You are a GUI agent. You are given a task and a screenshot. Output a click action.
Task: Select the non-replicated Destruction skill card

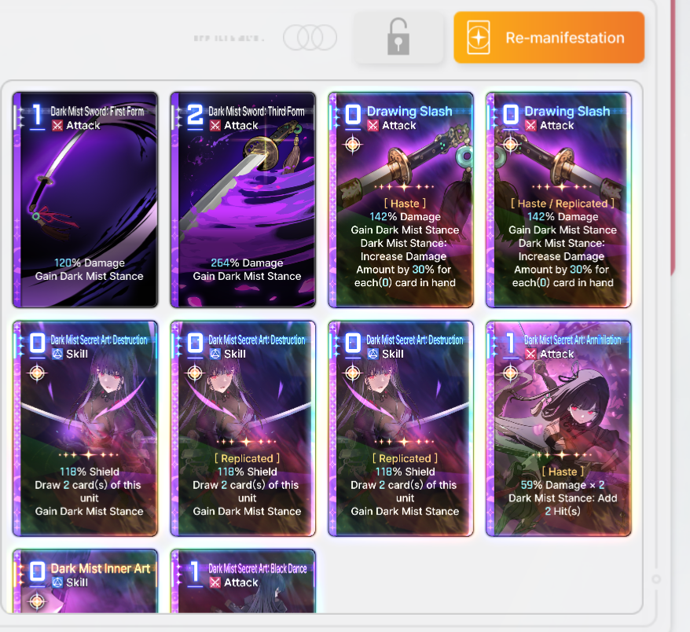[85, 428]
